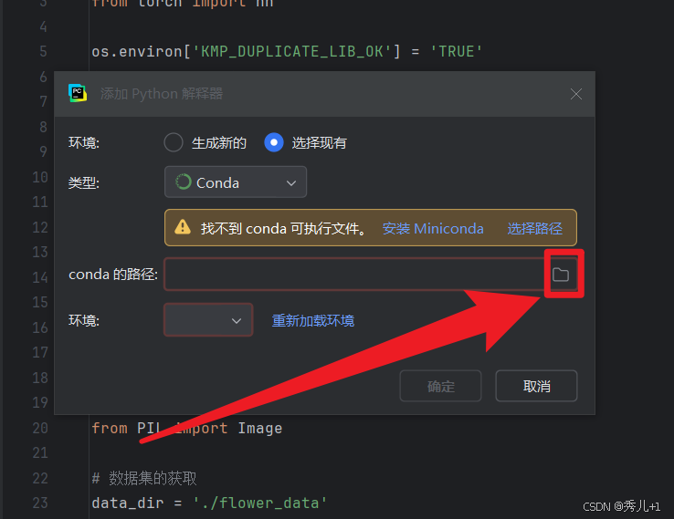Select the 选择现有 radio option

point(274,142)
